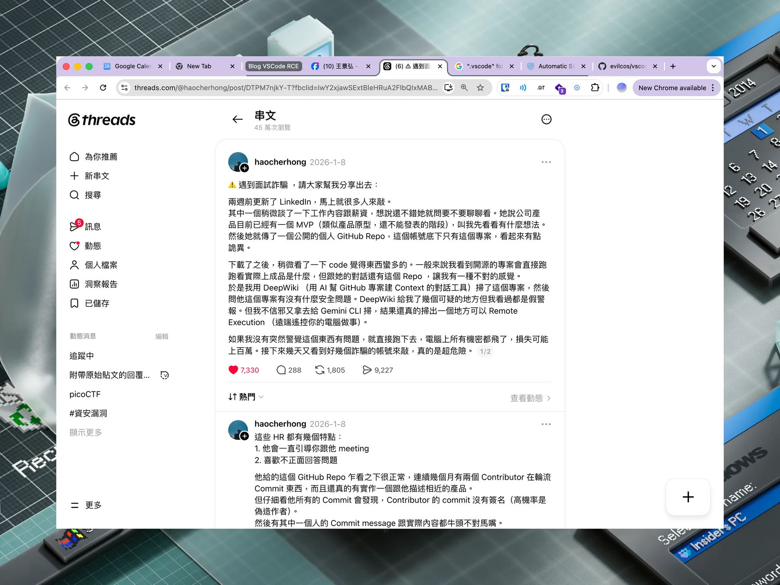Like the post with 7,330 likes
Screen dimensions: 780x585
tap(244, 370)
